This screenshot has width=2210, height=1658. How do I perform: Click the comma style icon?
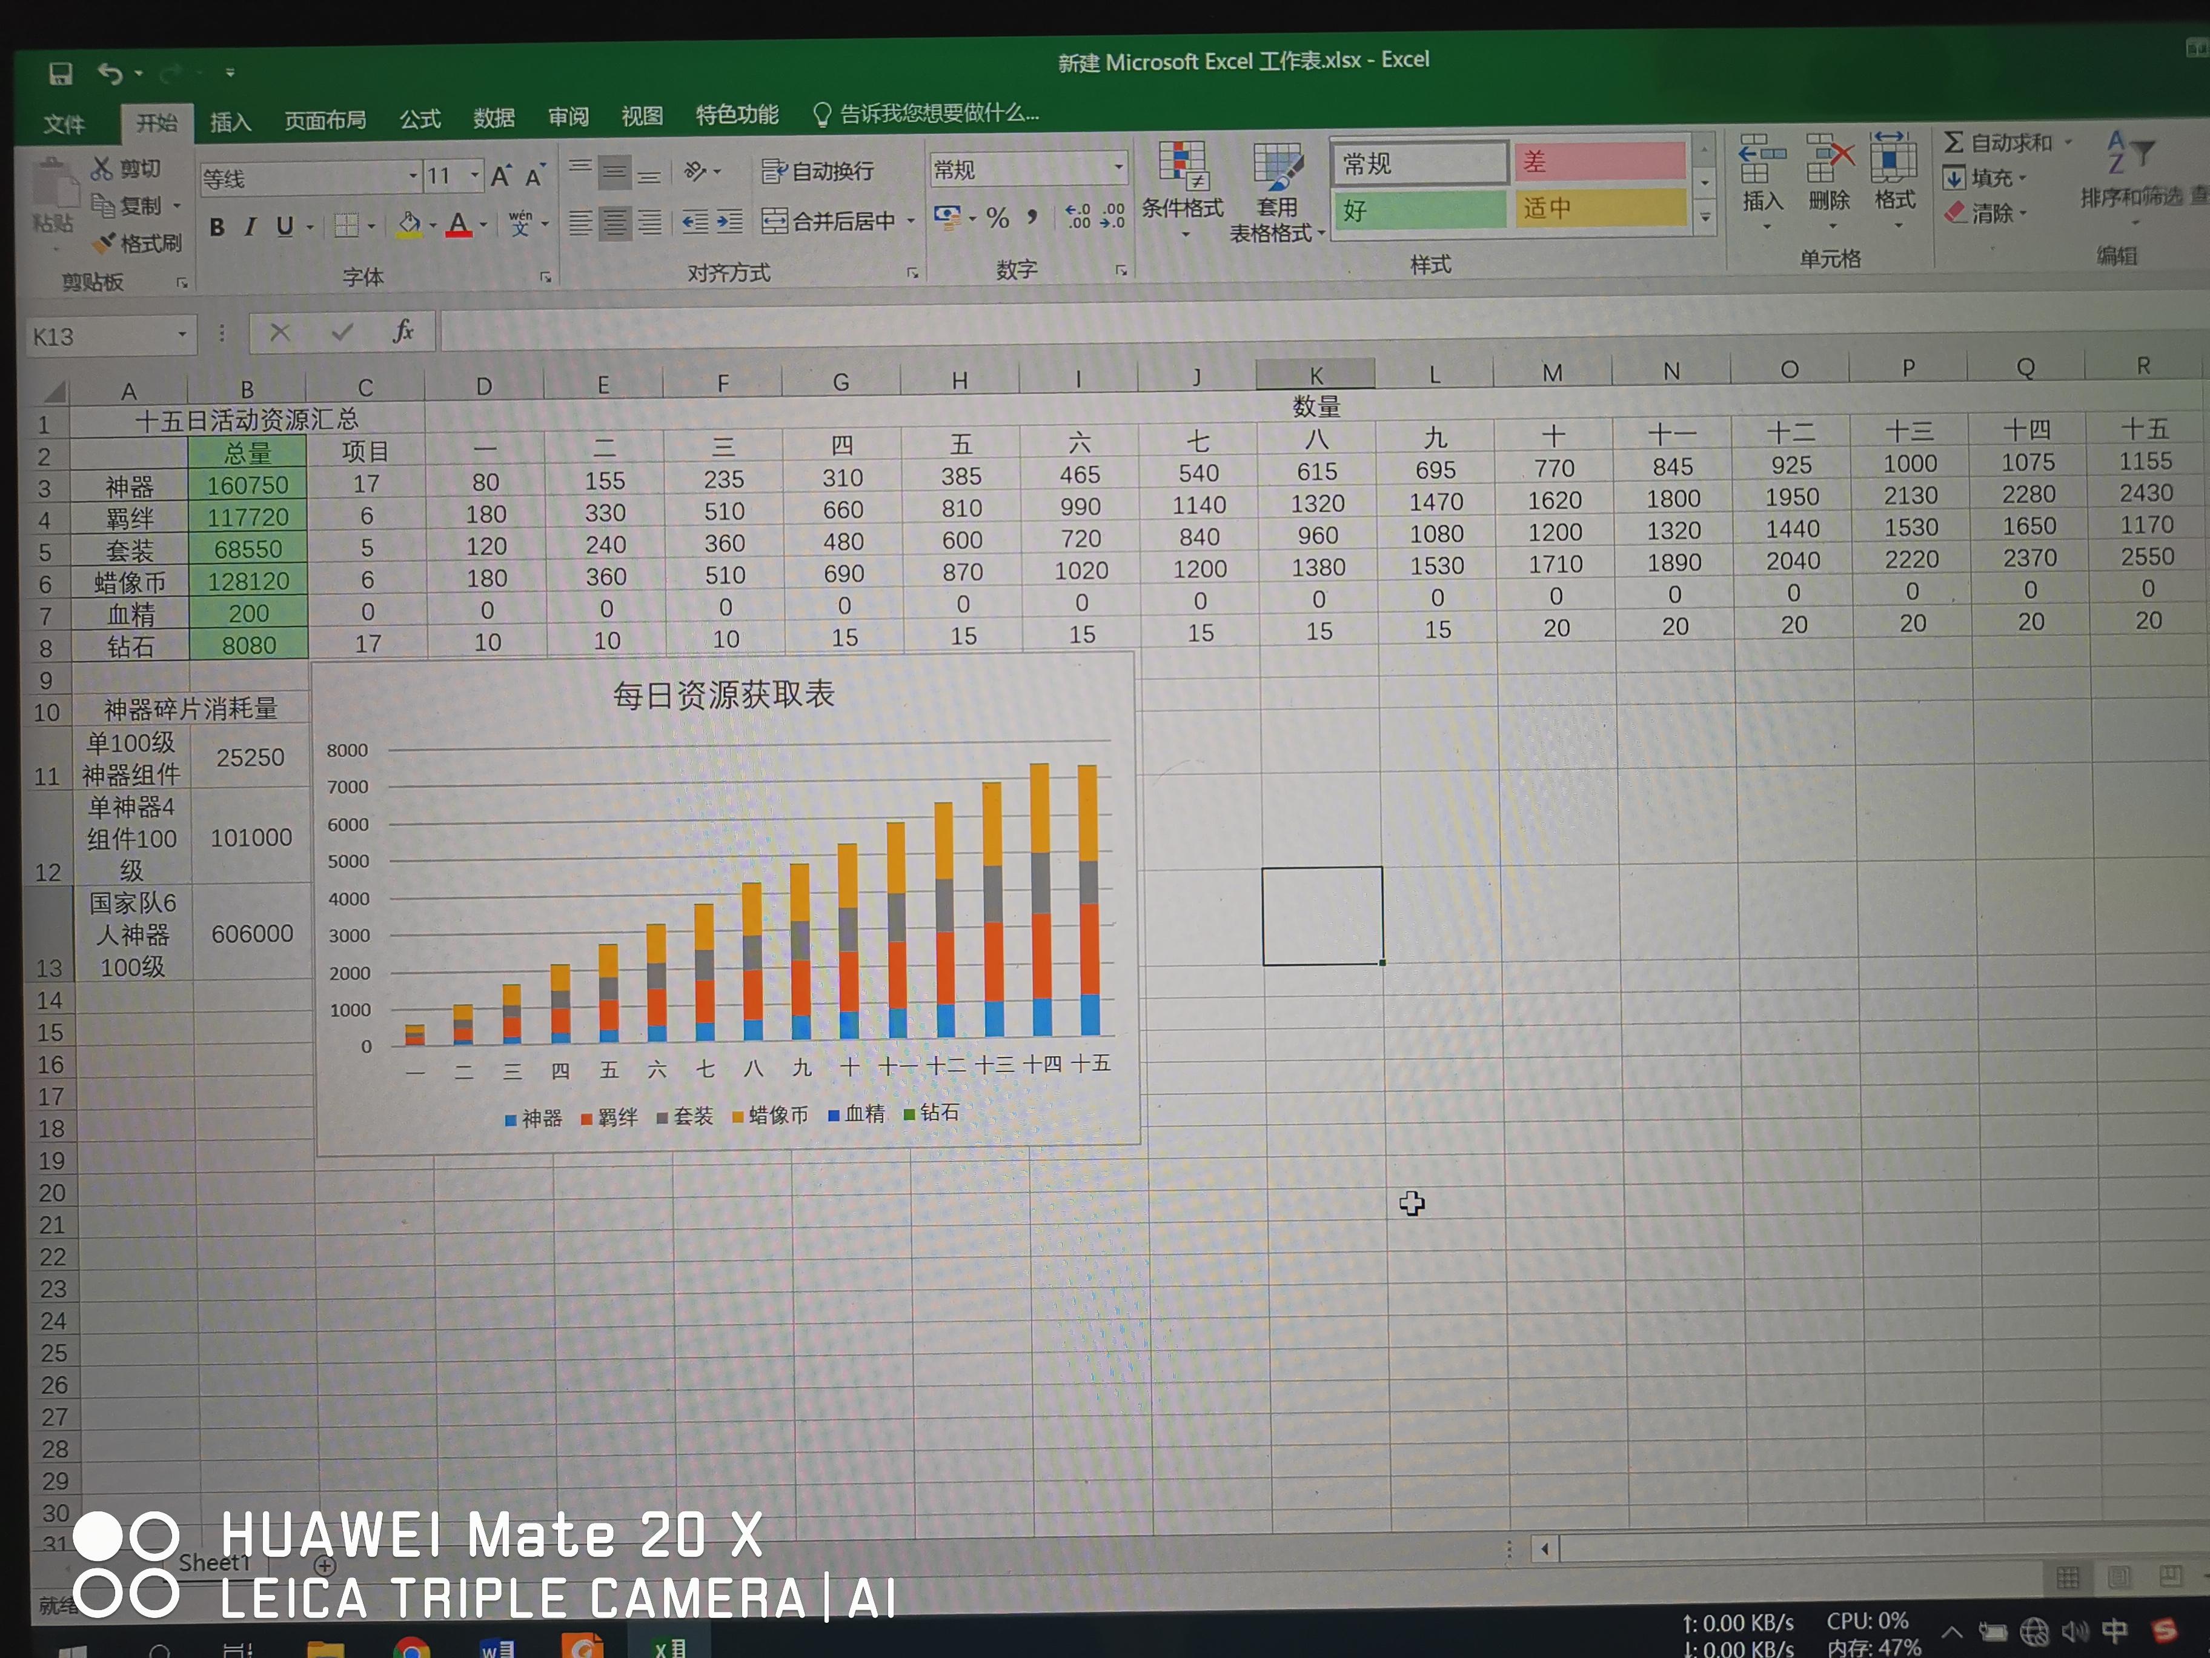point(1032,217)
